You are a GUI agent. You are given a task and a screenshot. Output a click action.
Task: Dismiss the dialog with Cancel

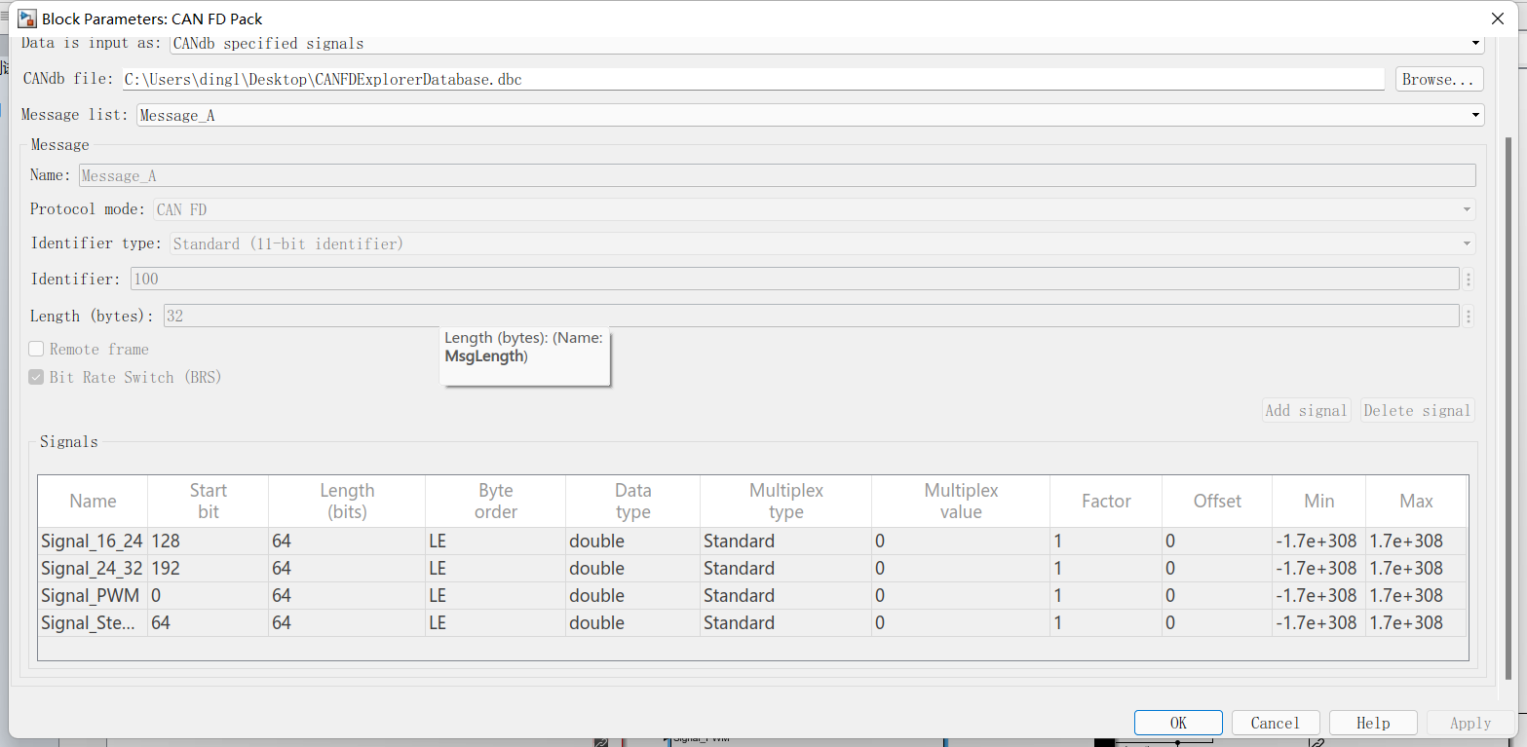1276,722
